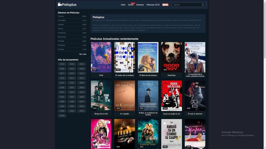Open Amigas en un camino de campo poster
This screenshot has width=266, height=149.
pos(171,134)
